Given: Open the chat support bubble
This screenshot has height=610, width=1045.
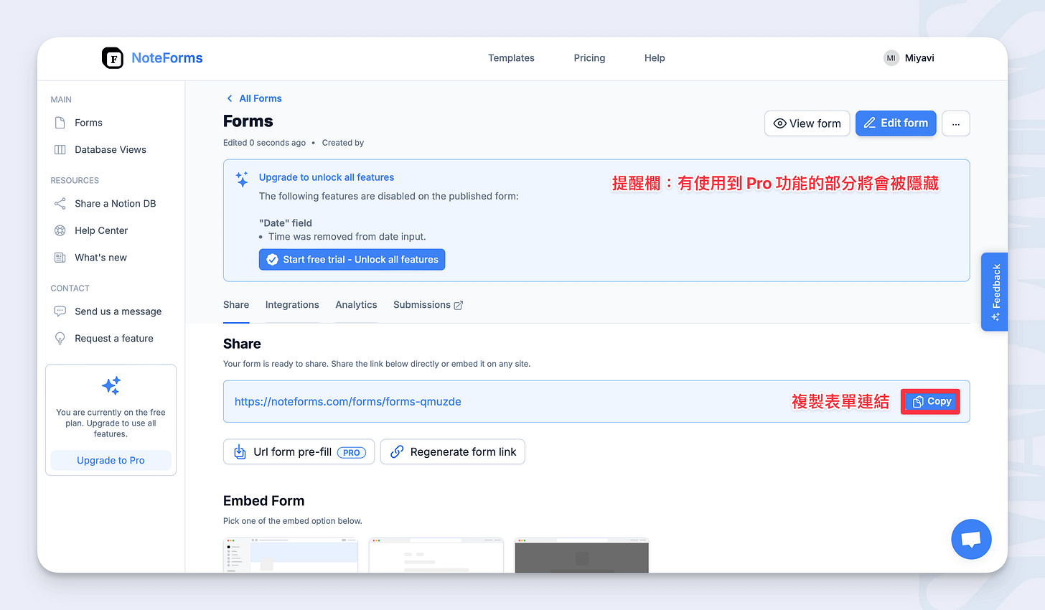Looking at the screenshot, I should 971,539.
